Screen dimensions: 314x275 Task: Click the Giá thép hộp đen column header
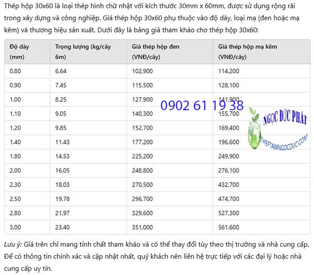click(x=156, y=52)
